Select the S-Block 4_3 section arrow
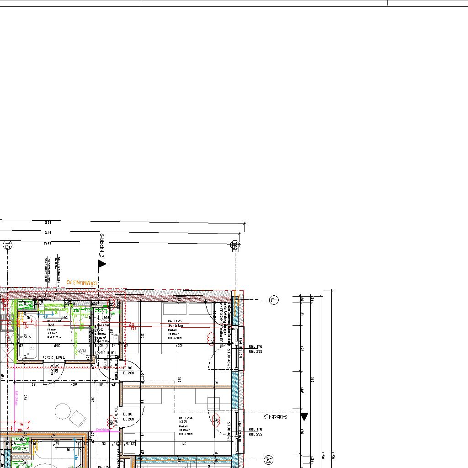 pos(102,264)
